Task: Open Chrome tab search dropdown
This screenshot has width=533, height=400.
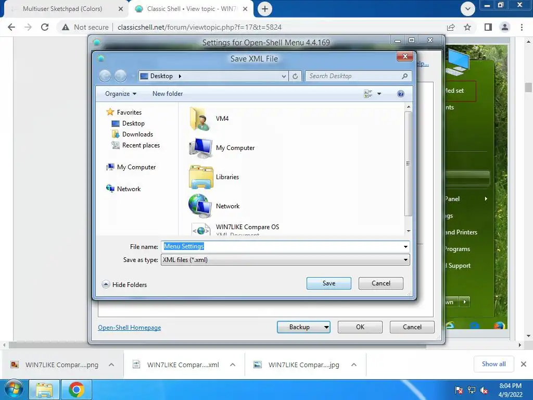Action: click(468, 9)
